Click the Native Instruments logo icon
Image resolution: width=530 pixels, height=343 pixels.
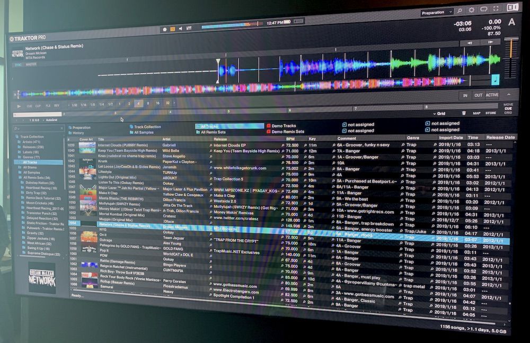coord(513,7)
